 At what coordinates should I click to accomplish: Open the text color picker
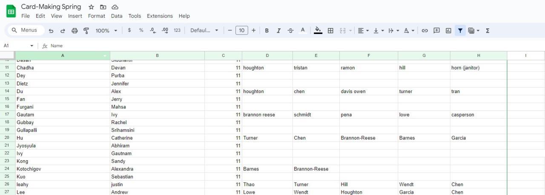click(303, 30)
